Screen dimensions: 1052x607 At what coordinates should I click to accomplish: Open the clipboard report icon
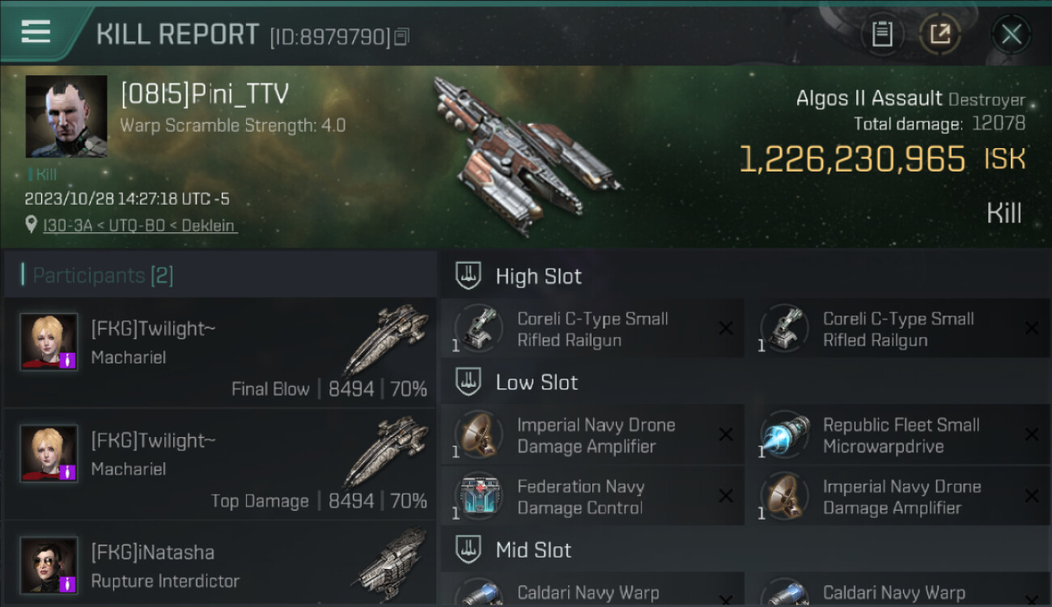pos(882,34)
